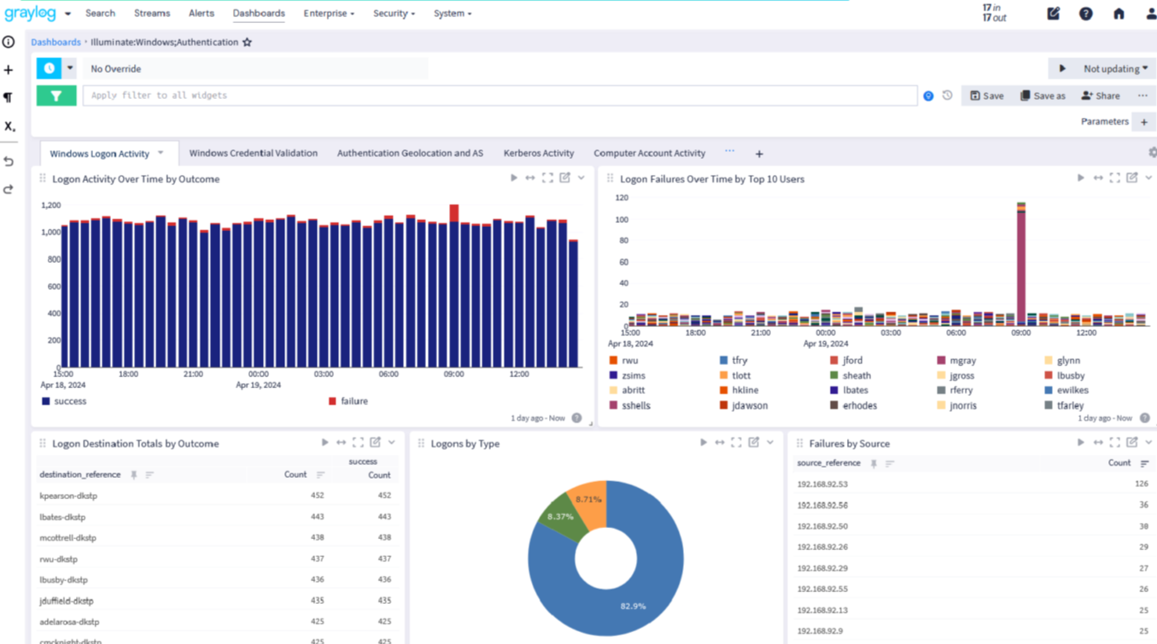Follow the Dashboards breadcrumb link

click(x=56, y=42)
